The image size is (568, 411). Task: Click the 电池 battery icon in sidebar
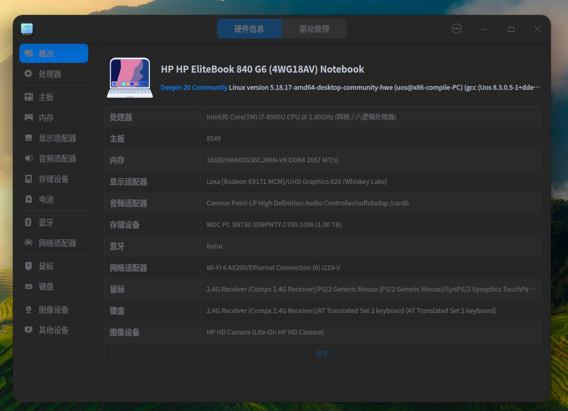coord(29,200)
